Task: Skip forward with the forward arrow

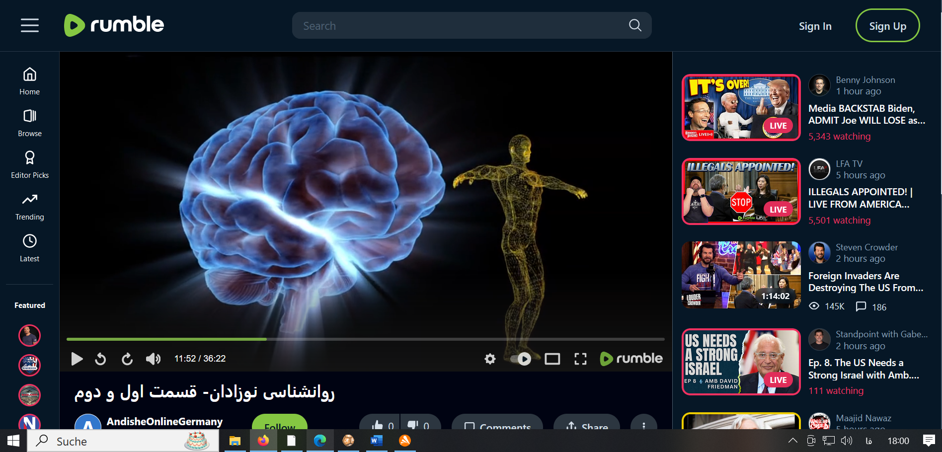Action: click(x=127, y=359)
